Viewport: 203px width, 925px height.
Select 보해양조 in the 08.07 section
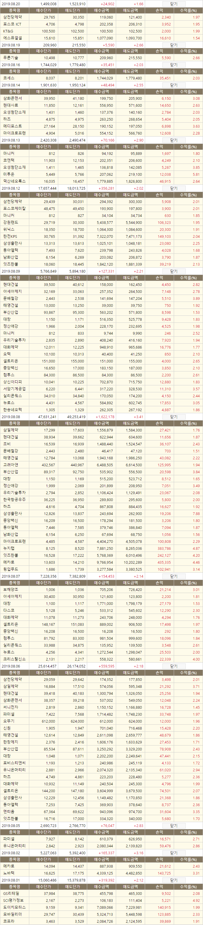(x=10, y=589)
